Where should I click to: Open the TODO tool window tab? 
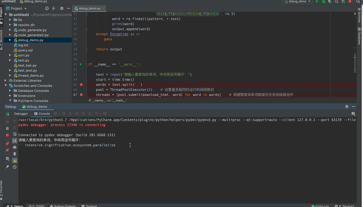click(37, 206)
